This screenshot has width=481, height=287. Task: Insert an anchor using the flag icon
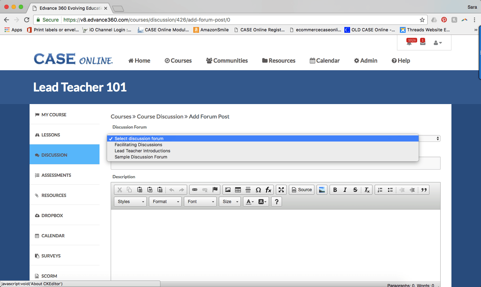[x=215, y=190]
